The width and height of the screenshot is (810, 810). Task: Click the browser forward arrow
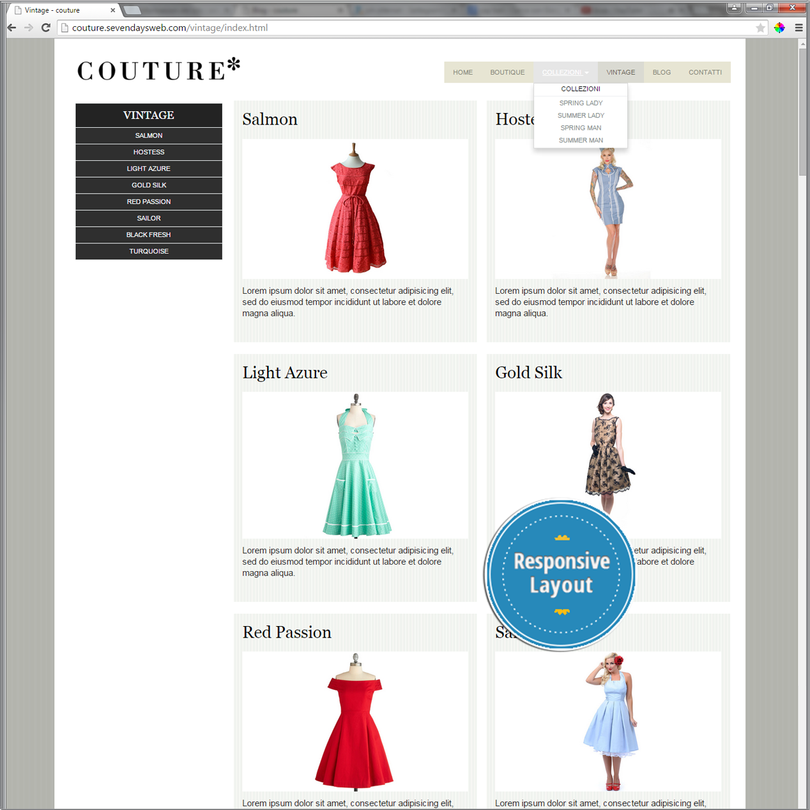pos(29,27)
